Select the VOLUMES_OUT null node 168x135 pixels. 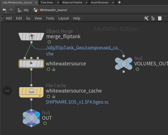[124, 64]
